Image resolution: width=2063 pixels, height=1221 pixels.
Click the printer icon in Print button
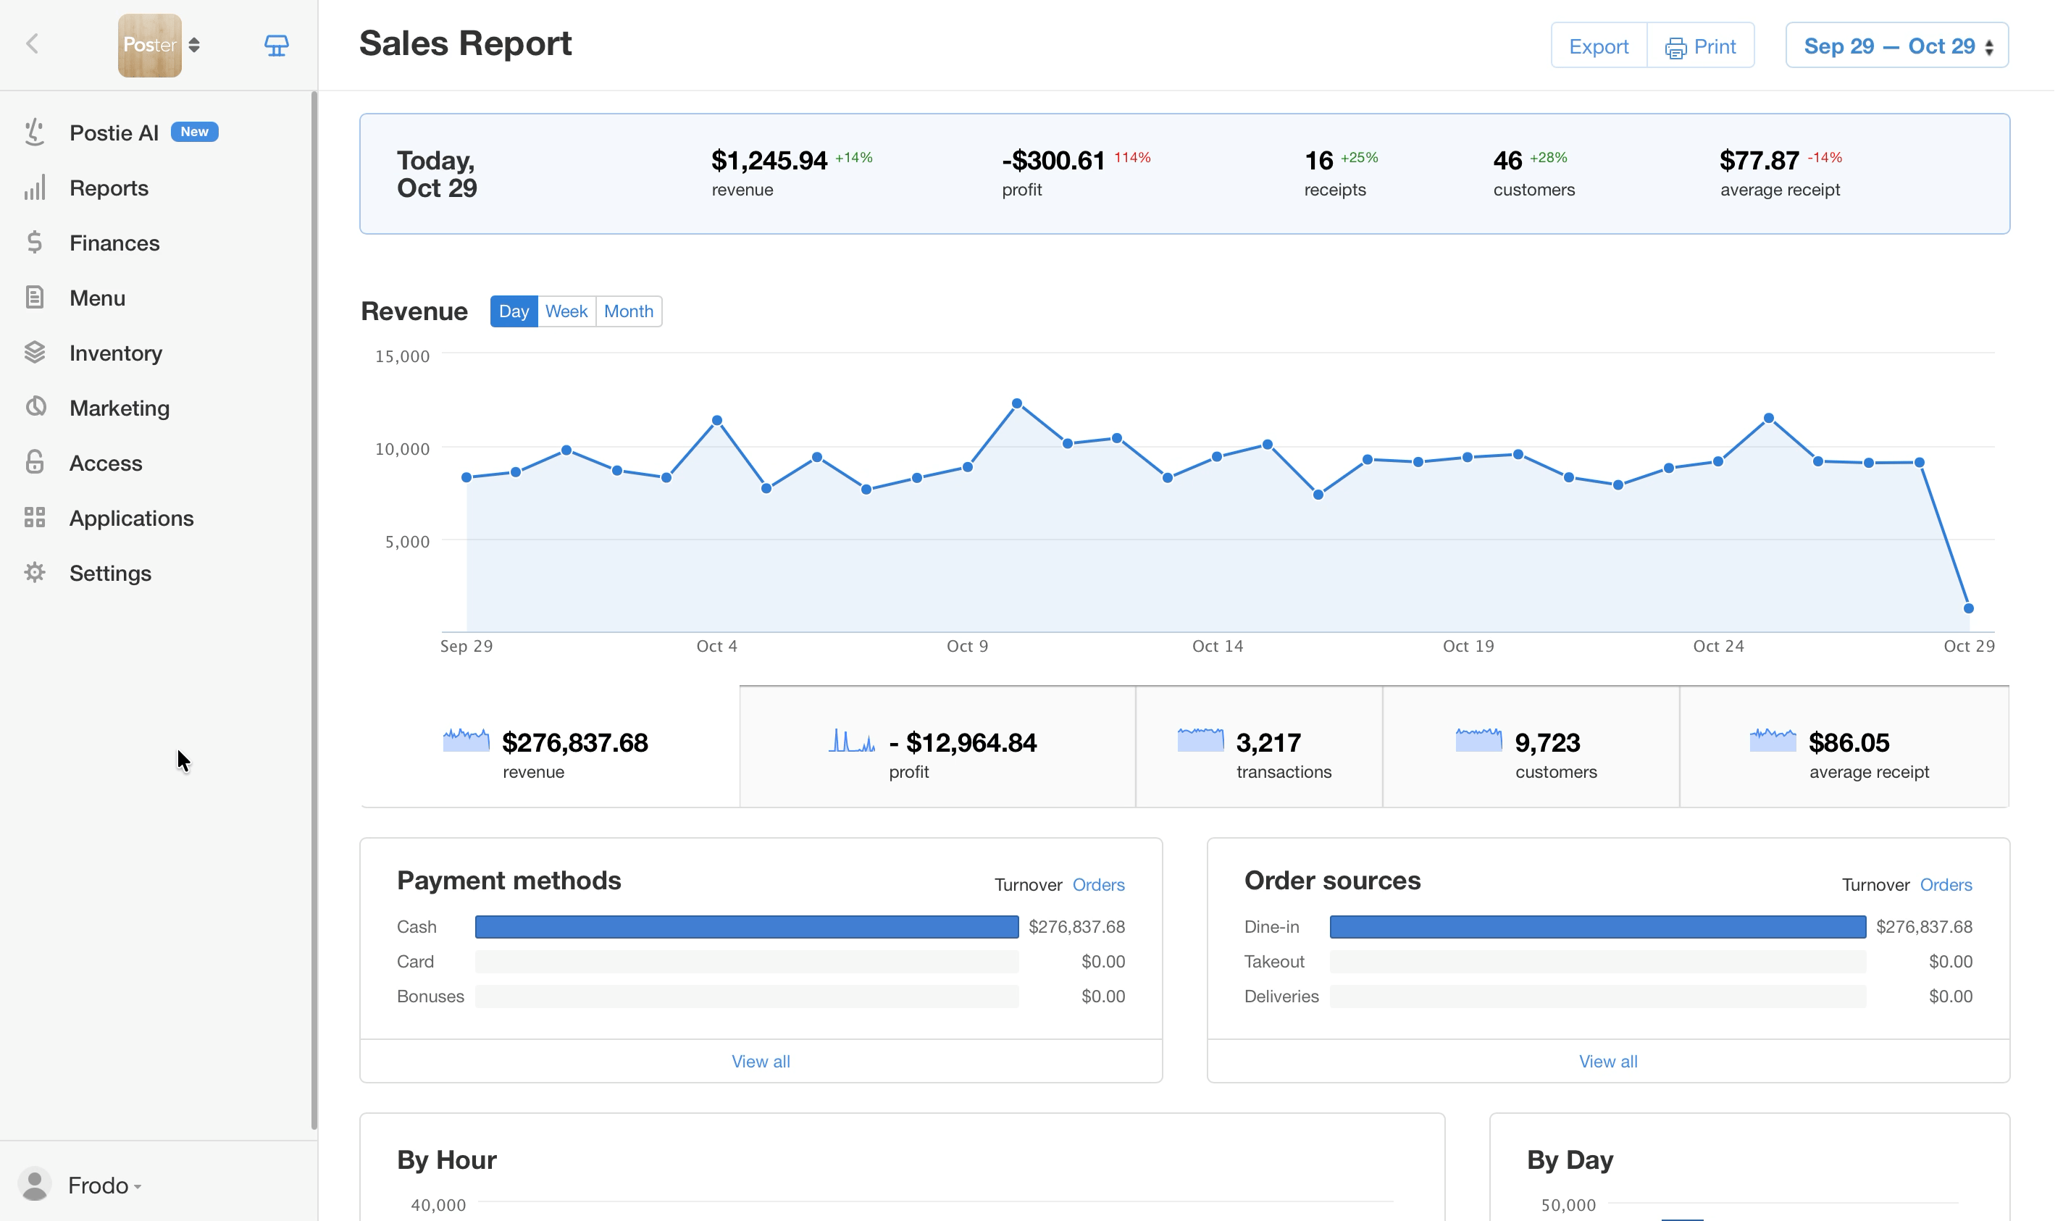[x=1675, y=48]
